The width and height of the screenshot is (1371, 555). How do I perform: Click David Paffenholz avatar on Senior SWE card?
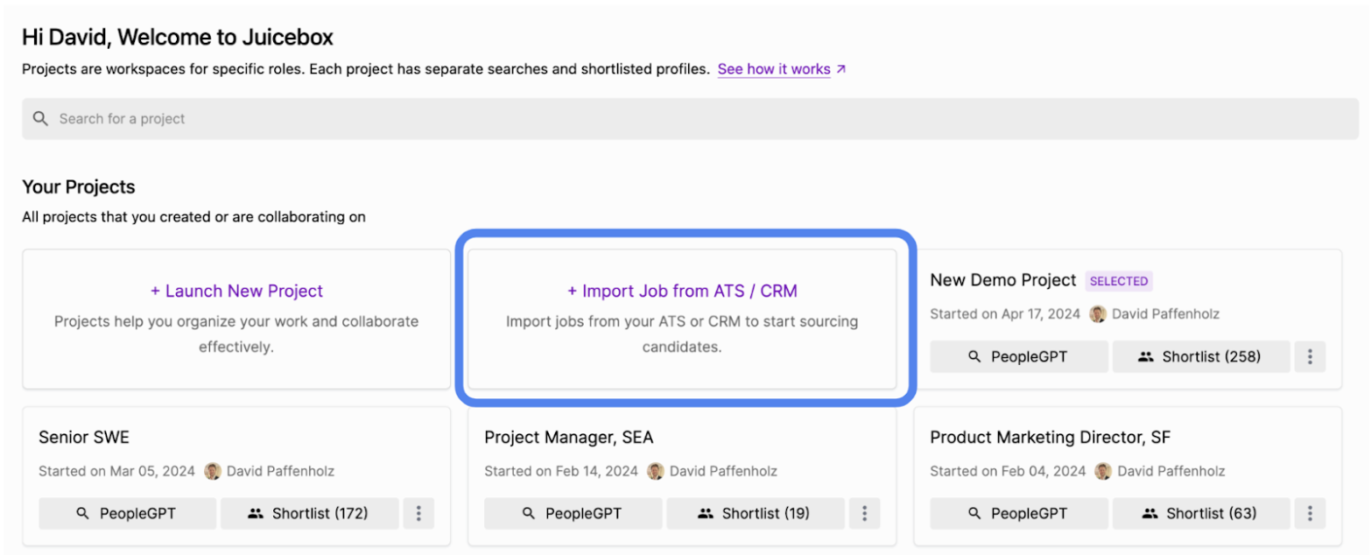tap(213, 471)
